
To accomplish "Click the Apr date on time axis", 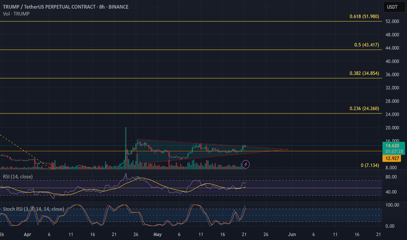I will point(27,235).
